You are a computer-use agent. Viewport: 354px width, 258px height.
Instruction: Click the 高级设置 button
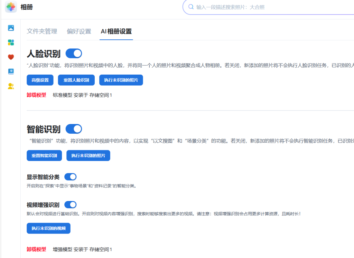40,80
